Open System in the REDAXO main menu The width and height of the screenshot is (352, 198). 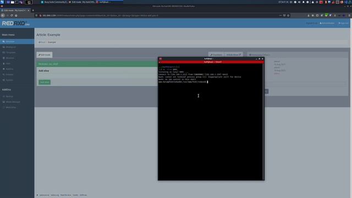point(17,80)
